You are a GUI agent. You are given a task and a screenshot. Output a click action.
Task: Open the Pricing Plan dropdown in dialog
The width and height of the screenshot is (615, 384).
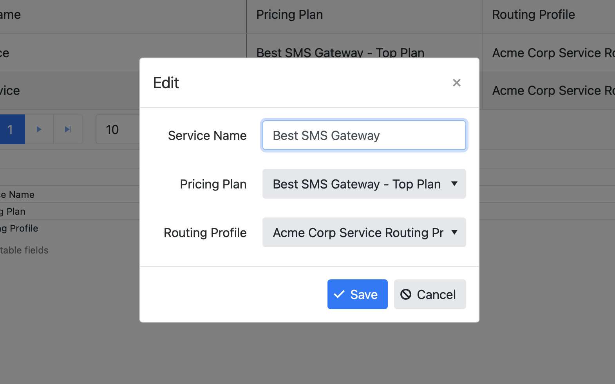pos(364,184)
